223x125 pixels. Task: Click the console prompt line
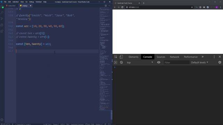coord(168,67)
